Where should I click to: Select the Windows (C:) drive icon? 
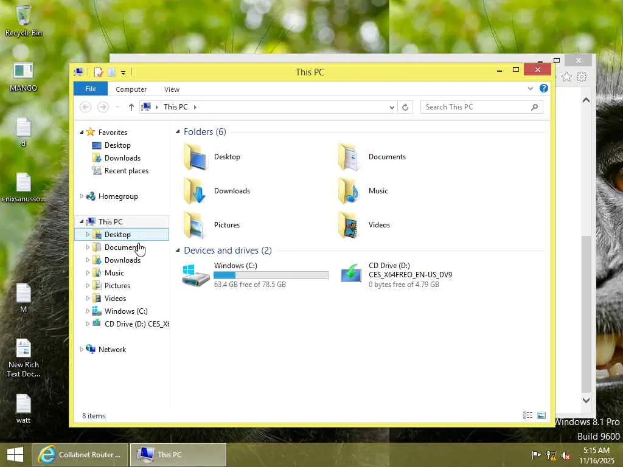pyautogui.click(x=195, y=275)
